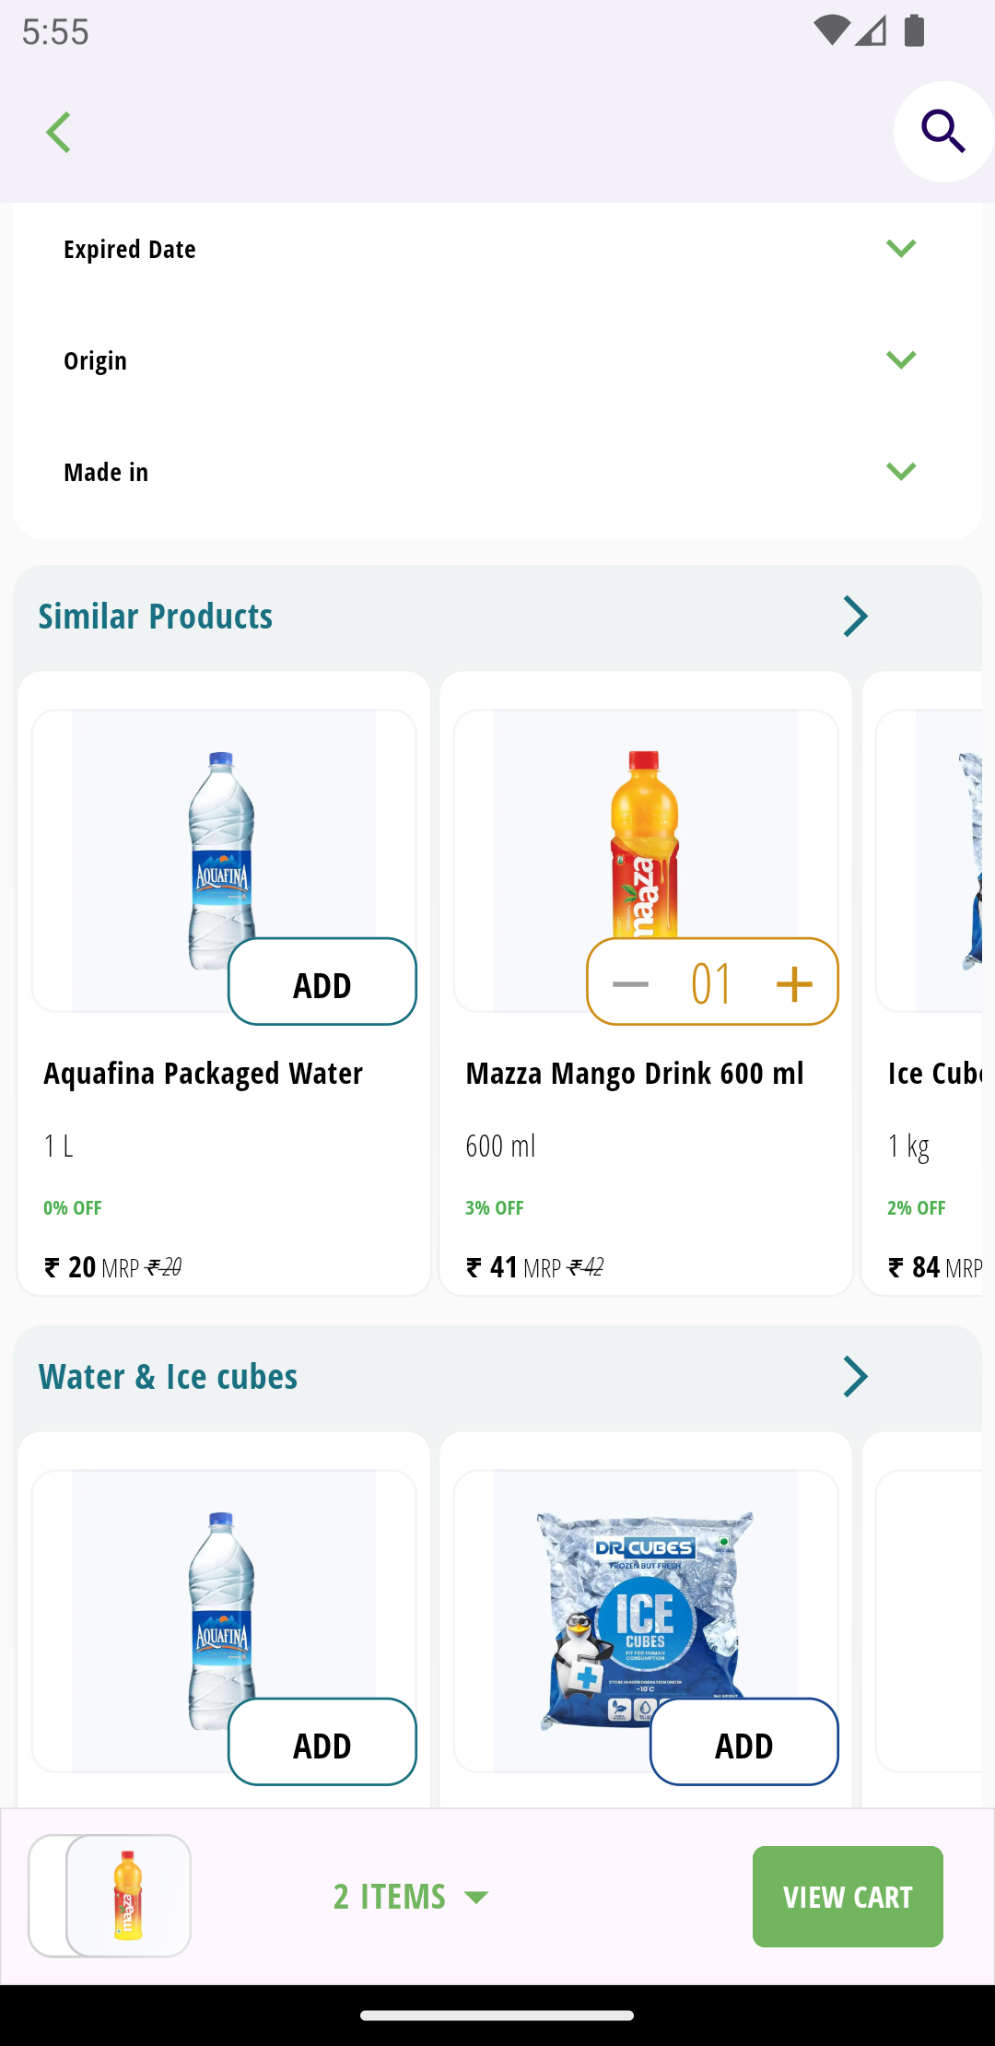
Task: Open the 2 ITEMS cart dropdown
Action: tap(412, 1897)
